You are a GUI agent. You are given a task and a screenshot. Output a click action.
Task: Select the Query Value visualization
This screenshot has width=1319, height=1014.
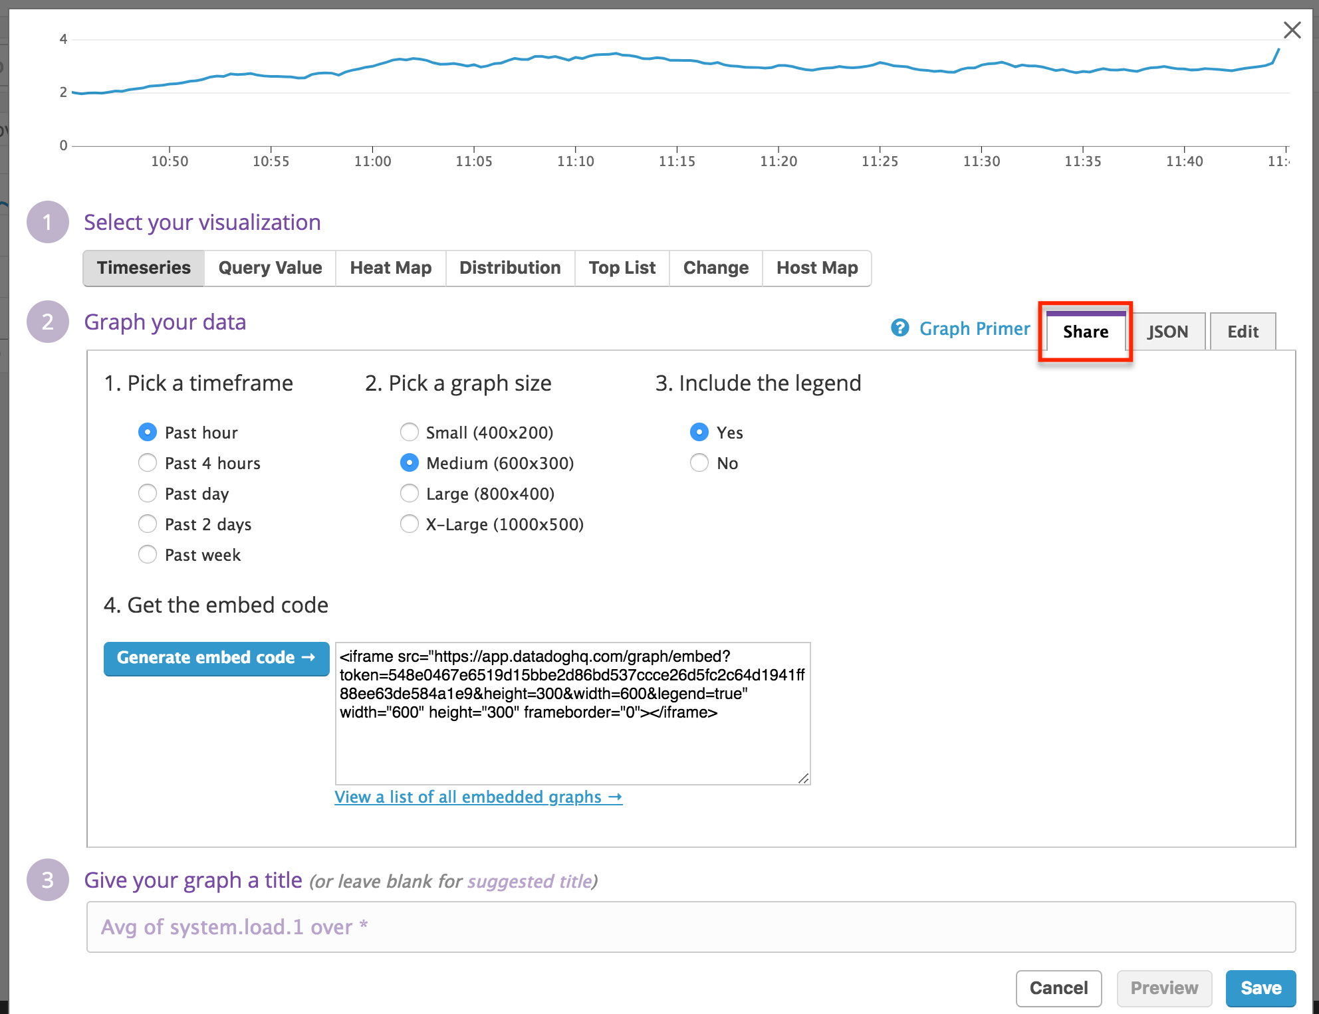point(270,268)
